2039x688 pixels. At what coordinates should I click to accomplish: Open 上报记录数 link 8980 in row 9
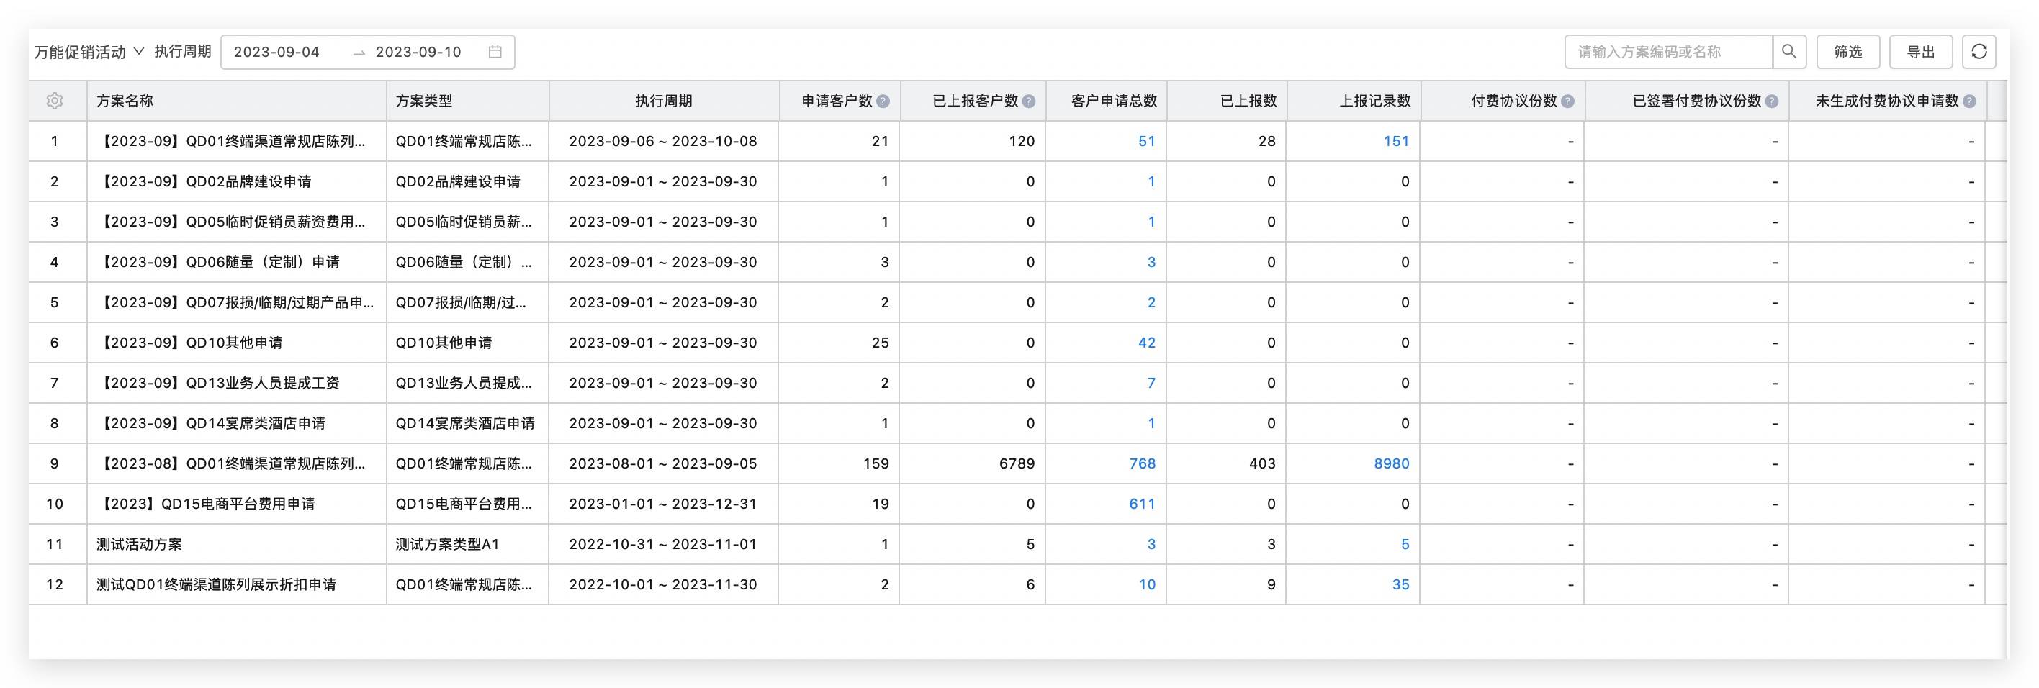coord(1392,463)
